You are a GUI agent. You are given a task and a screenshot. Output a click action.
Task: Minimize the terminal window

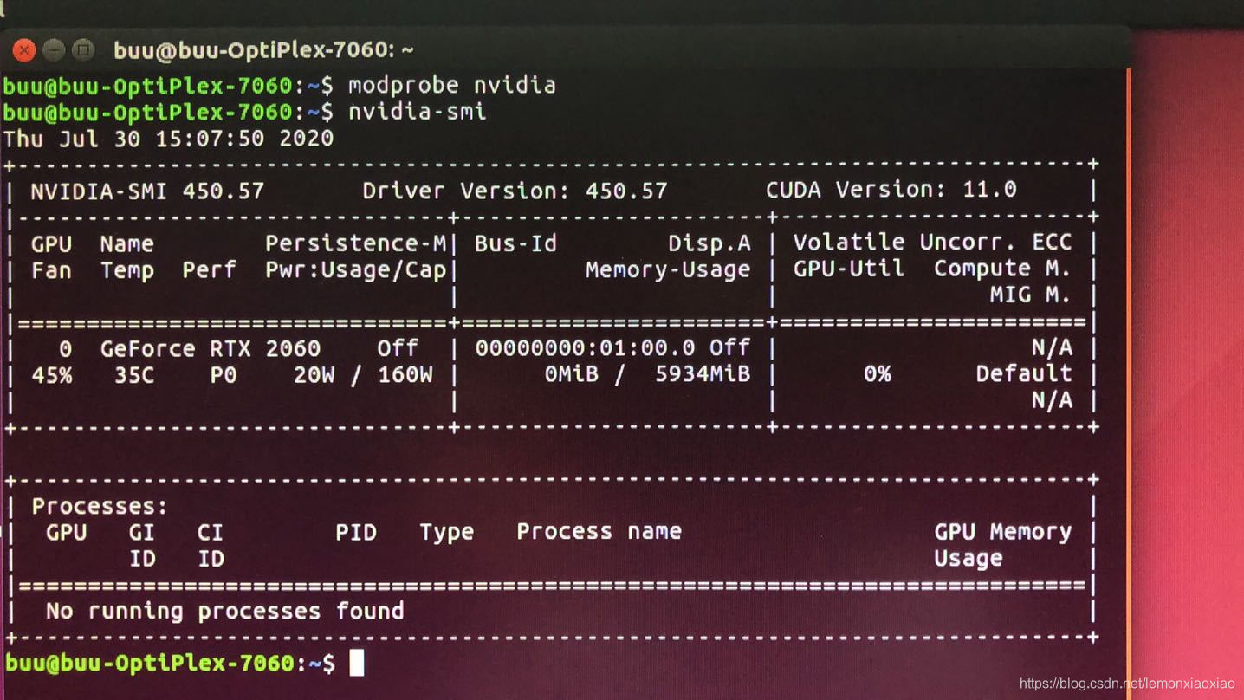(54, 50)
